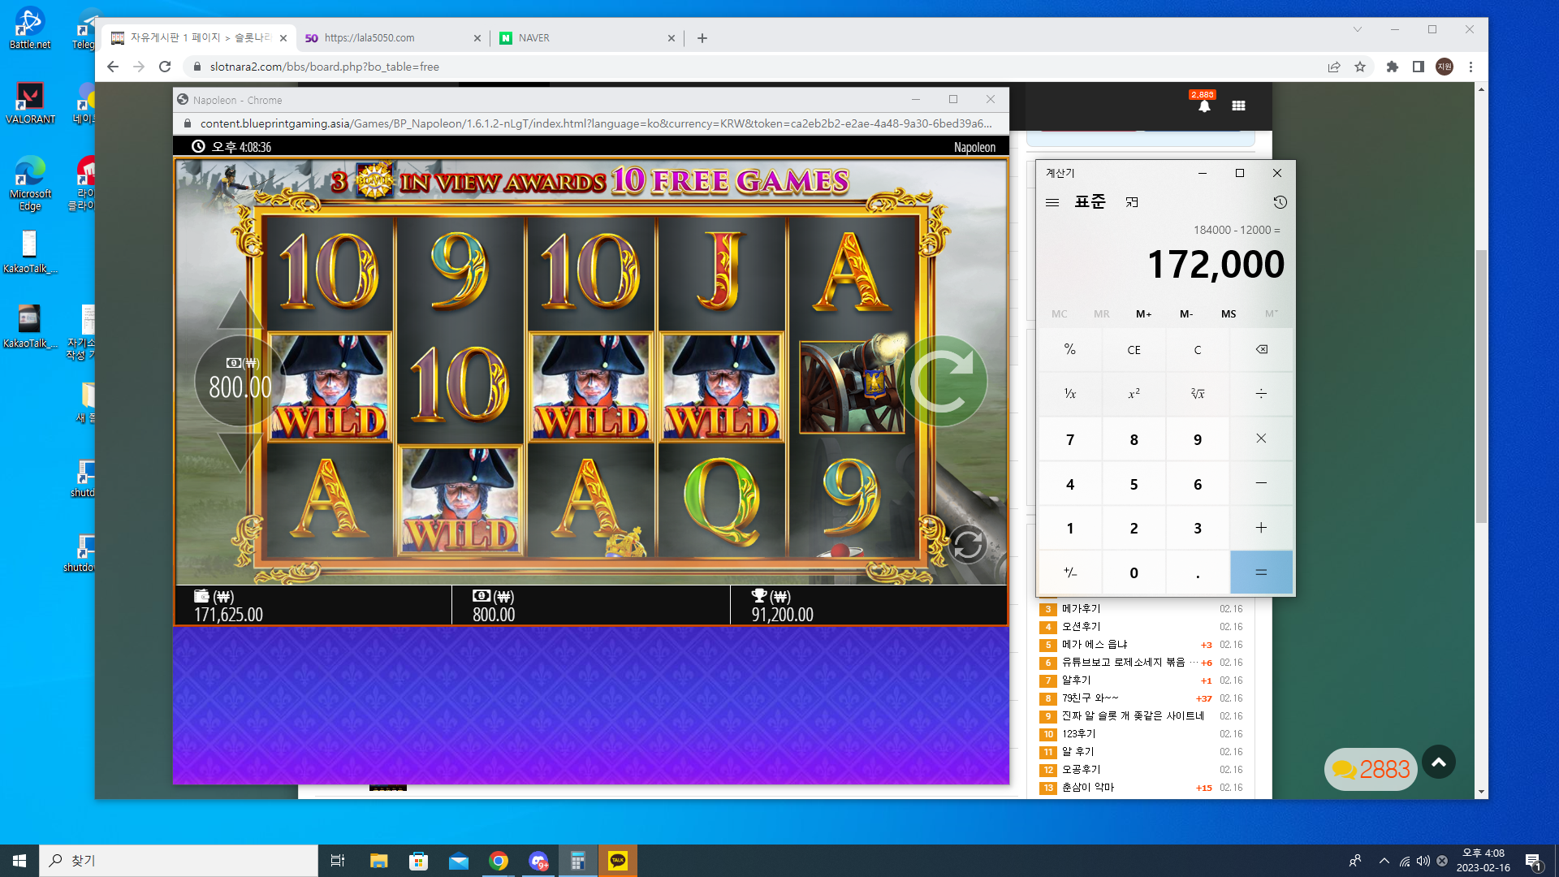Open the Windows Start menu
1559x877 pixels.
(19, 861)
